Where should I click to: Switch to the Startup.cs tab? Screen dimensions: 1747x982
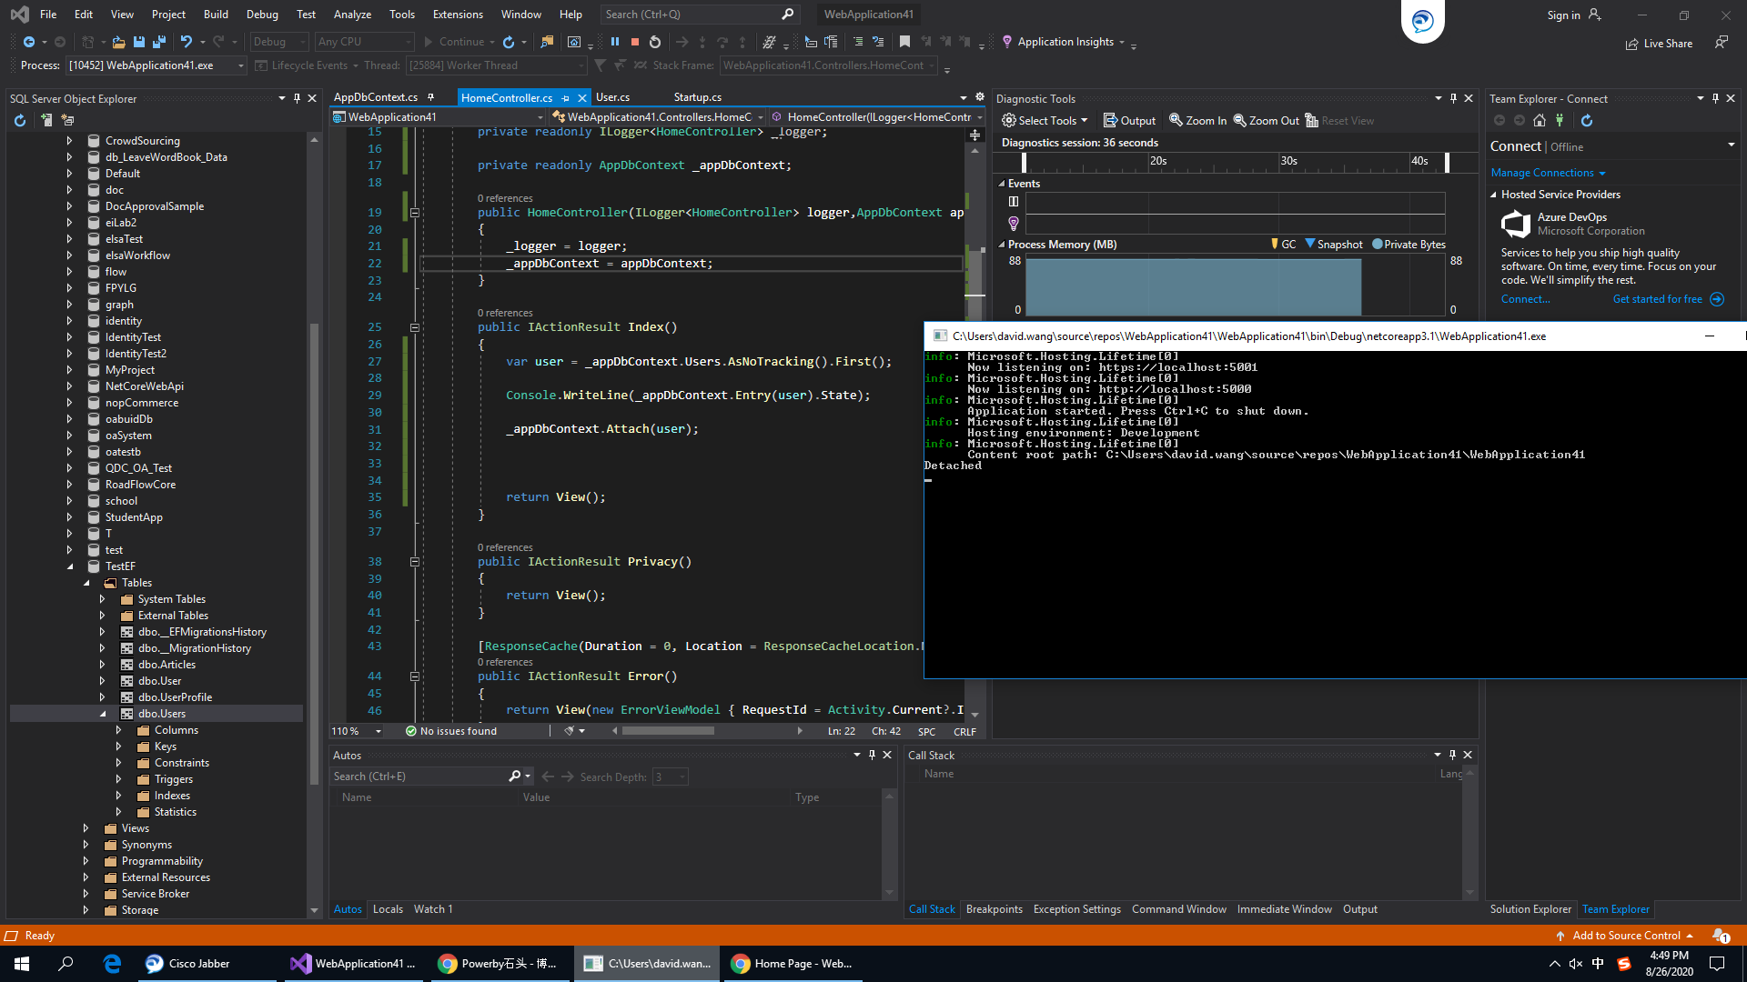click(x=697, y=97)
